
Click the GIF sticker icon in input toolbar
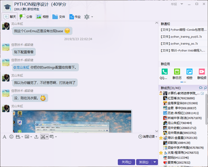coord(18,137)
